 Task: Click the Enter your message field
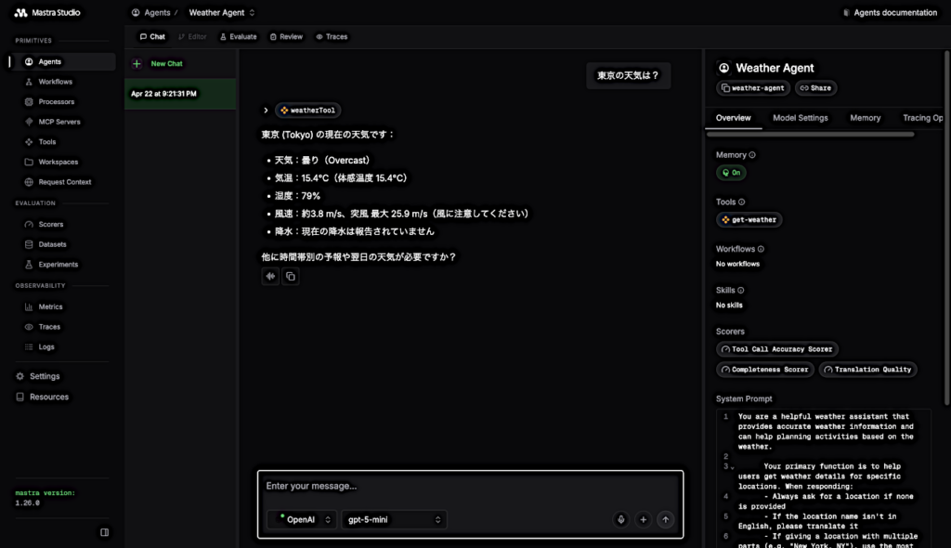click(x=470, y=487)
